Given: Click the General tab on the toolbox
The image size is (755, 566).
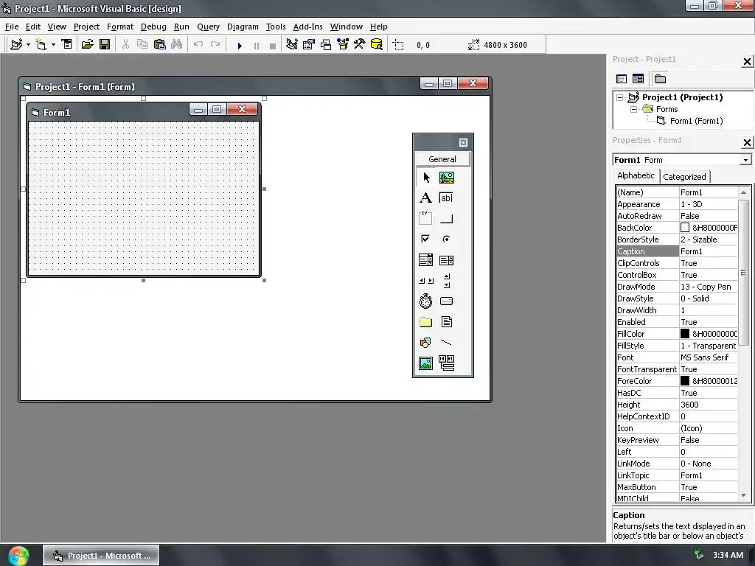Looking at the screenshot, I should [442, 159].
